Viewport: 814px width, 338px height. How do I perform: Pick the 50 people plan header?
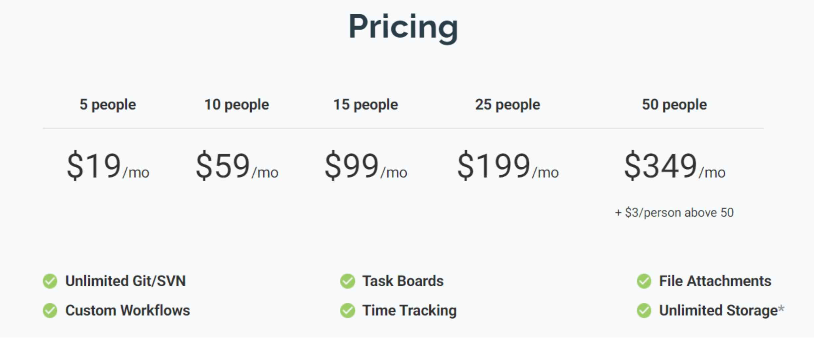tap(674, 105)
